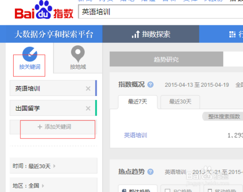Open the 指数探索 navigation tab

pos(151,34)
